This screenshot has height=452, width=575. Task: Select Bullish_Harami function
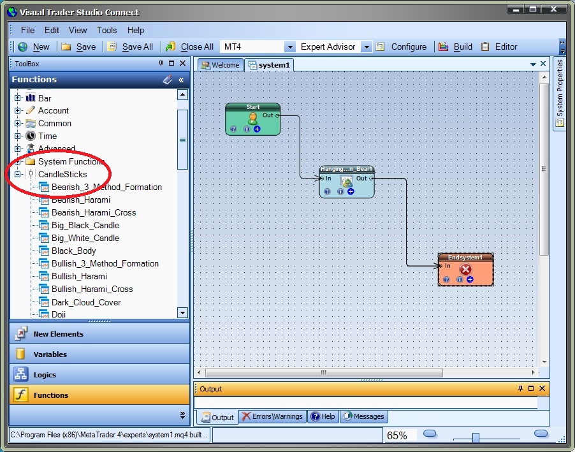[79, 276]
